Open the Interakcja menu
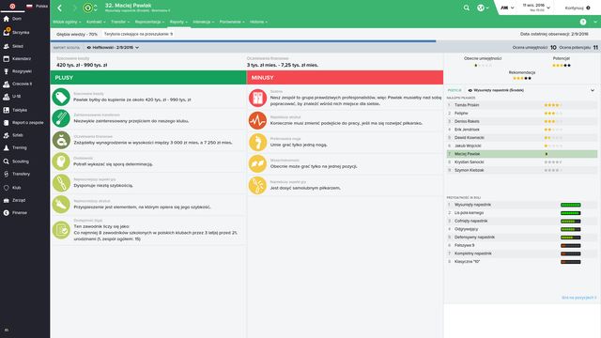Viewport: 601px width, 338px height. click(x=204, y=22)
